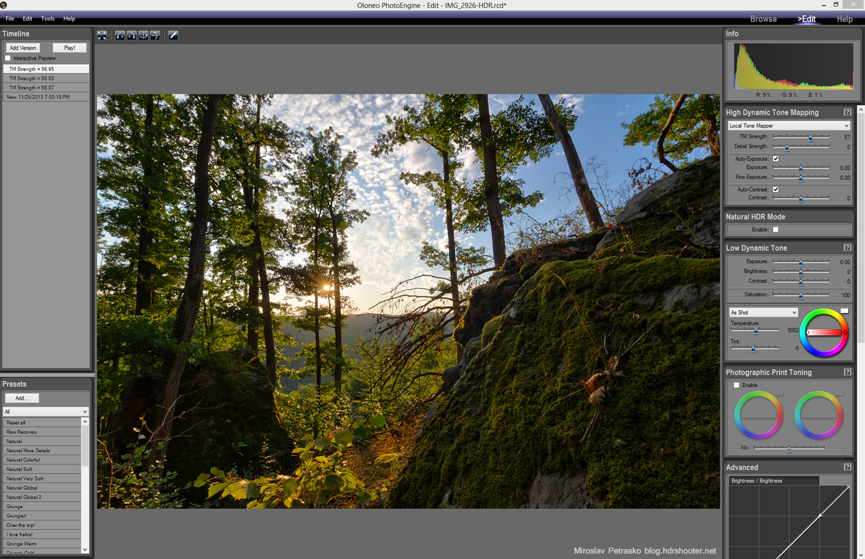Rotate the image clockwise
The image size is (865, 559).
132,35
